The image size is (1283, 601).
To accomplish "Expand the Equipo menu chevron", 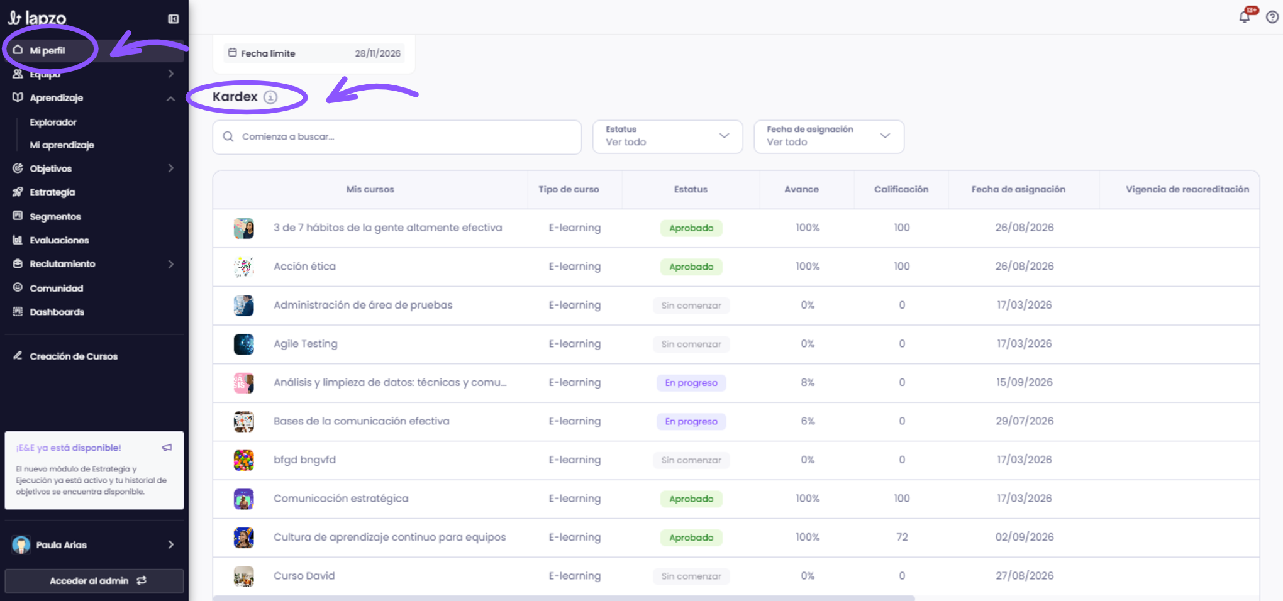I will tap(171, 74).
